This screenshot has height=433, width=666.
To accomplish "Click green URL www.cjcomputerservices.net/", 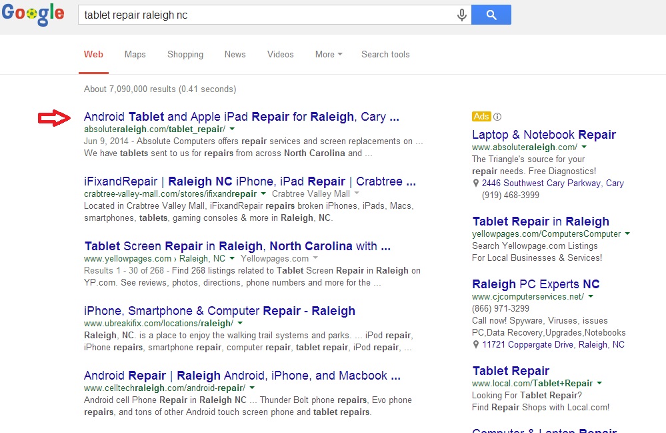I will point(528,297).
